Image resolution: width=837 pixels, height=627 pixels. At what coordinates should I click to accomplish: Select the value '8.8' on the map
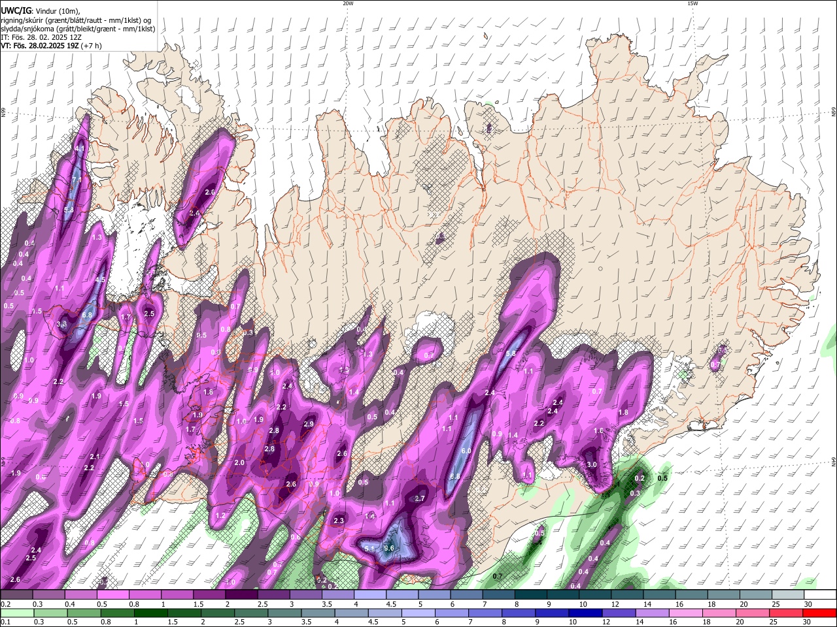[455, 477]
